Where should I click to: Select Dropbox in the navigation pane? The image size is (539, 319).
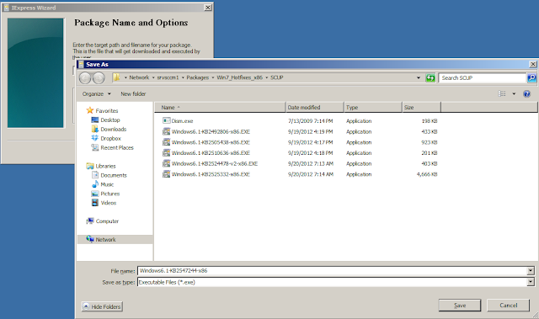pyautogui.click(x=110, y=138)
